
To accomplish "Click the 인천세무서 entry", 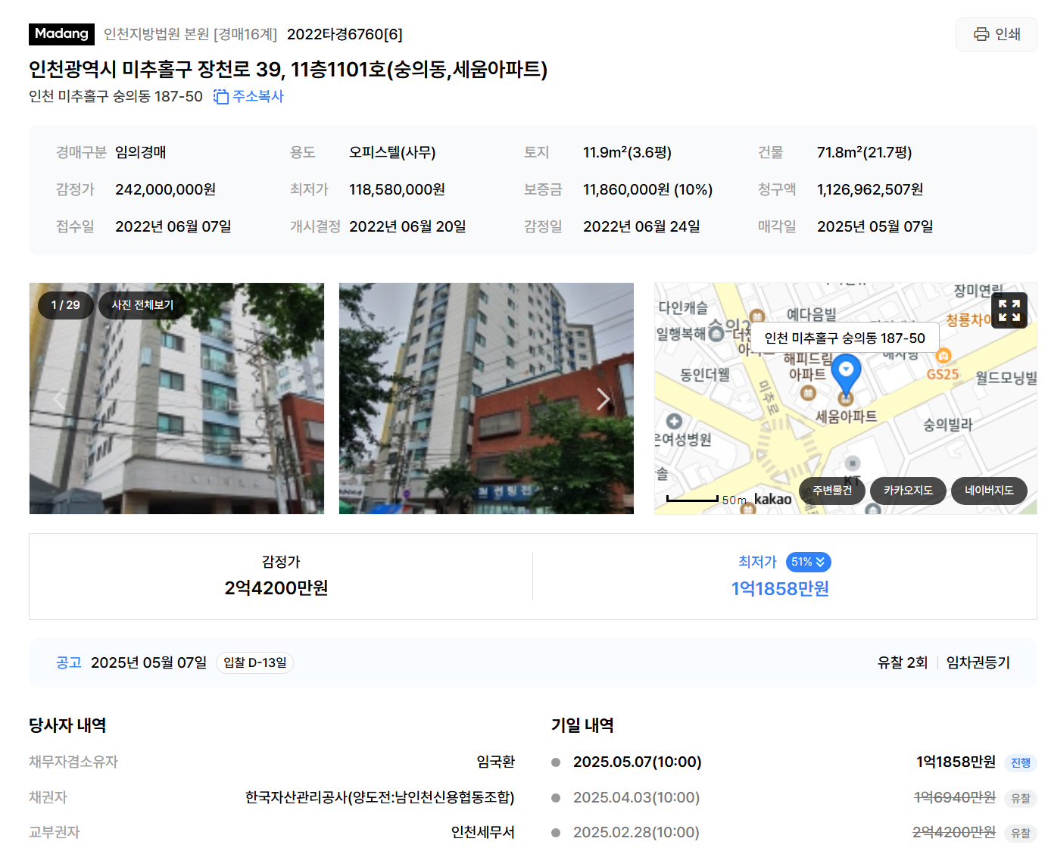I will click(482, 832).
